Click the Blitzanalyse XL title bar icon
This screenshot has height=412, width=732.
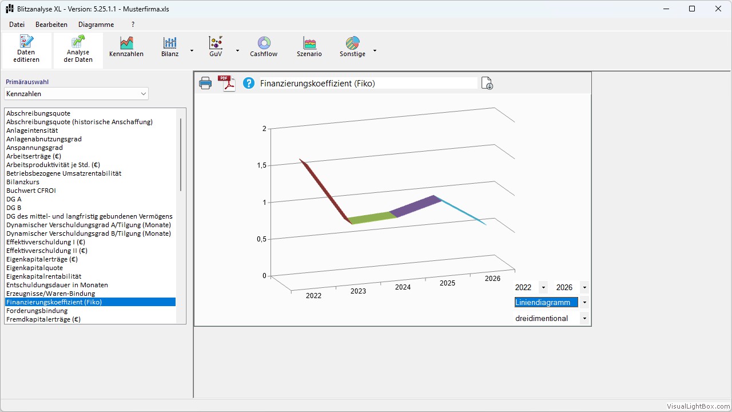pyautogui.click(x=9, y=9)
